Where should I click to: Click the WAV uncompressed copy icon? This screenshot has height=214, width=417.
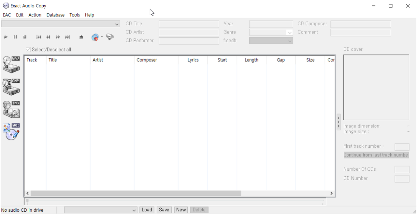[x=11, y=64]
